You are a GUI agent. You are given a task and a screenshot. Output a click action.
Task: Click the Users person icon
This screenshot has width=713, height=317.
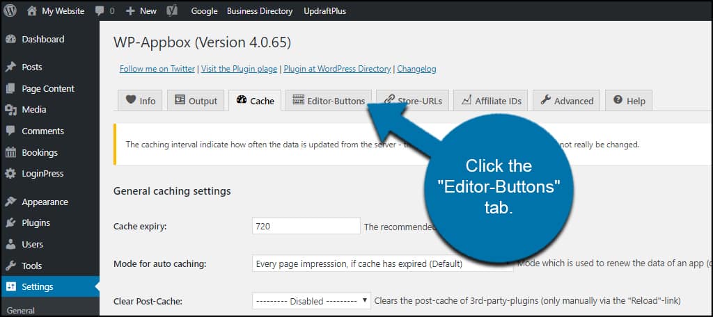pos(11,244)
